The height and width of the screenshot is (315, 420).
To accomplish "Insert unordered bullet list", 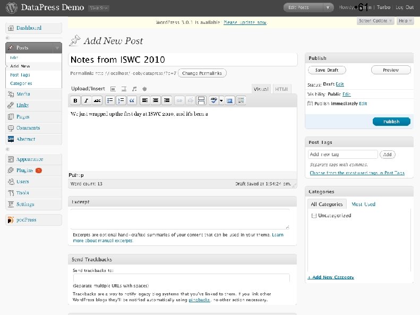I will (x=110, y=100).
